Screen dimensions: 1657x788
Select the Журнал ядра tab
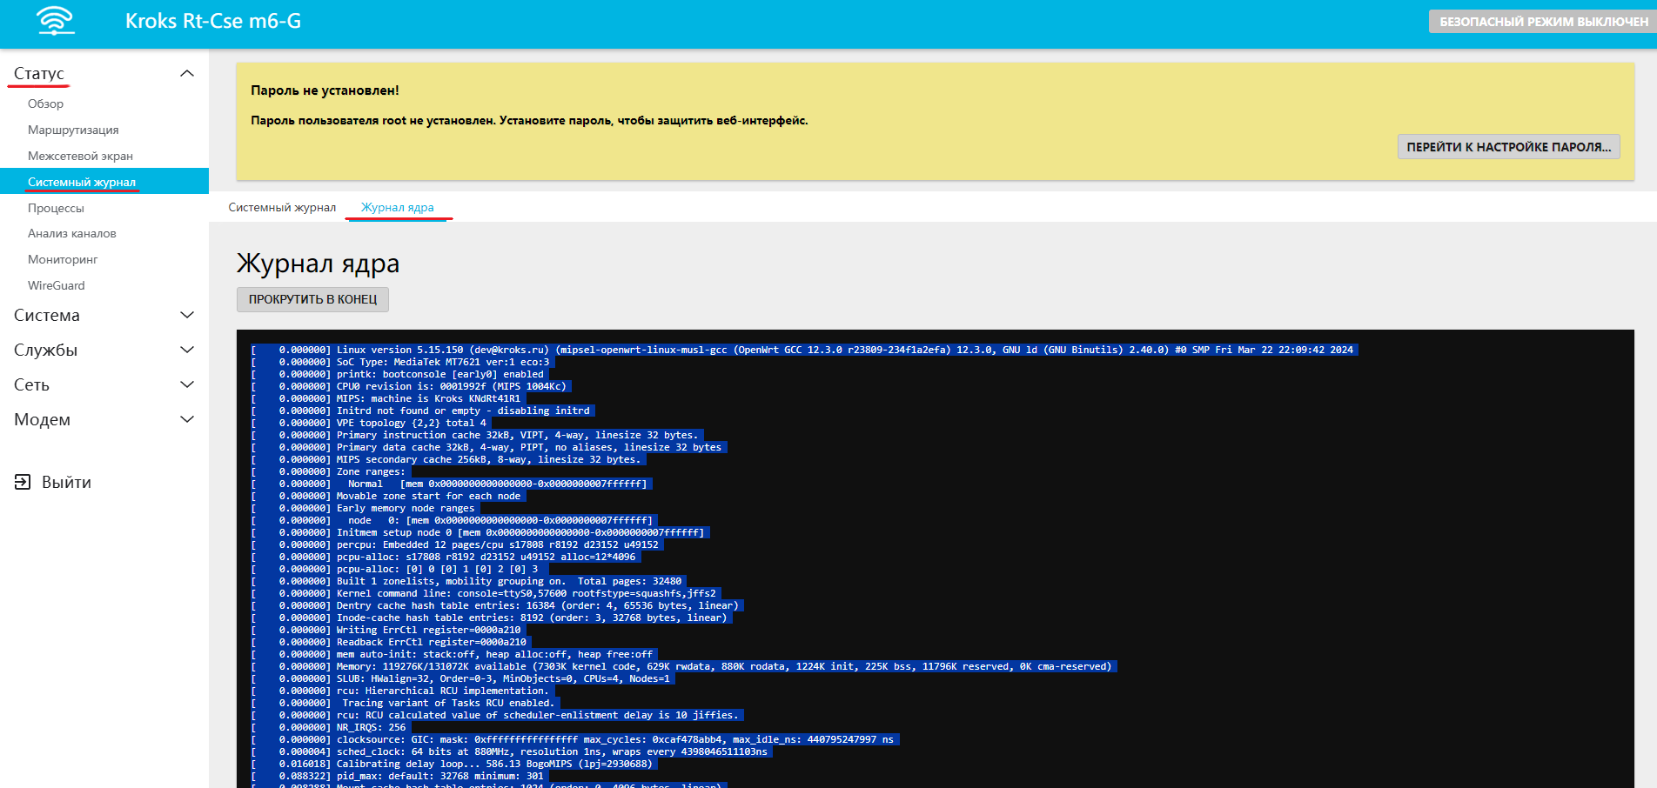[397, 207]
